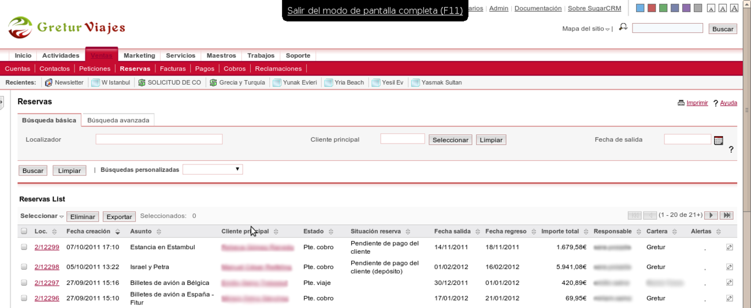Expand the Seleccionar dropdown above the list

[42, 216]
